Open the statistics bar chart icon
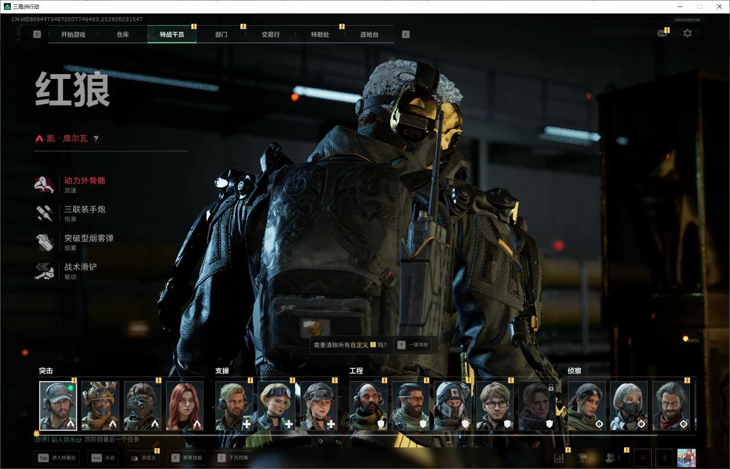Viewport: 730px width, 469px height. tap(559, 458)
